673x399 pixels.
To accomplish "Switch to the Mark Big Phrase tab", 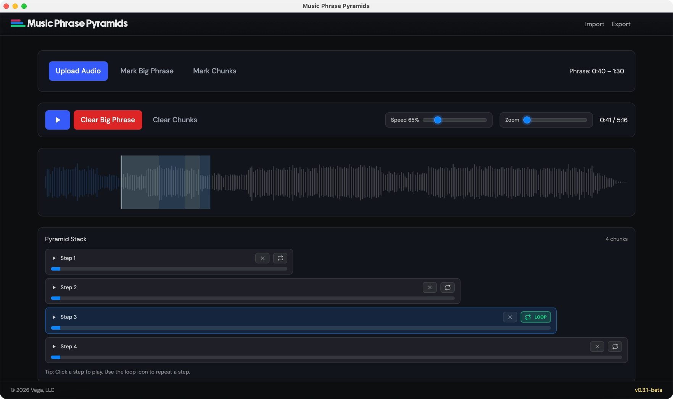I will pos(147,71).
